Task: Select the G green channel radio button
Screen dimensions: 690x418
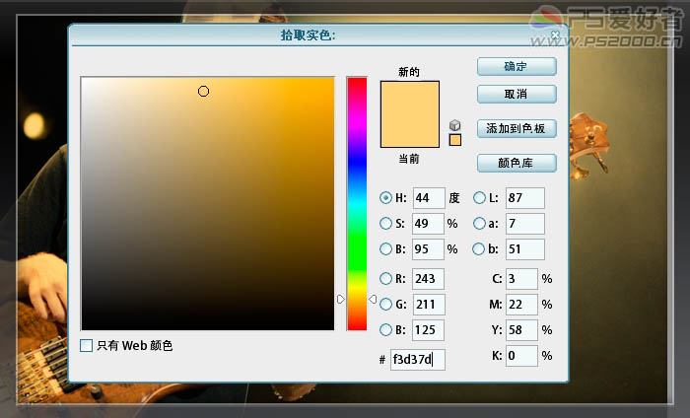Action: pyautogui.click(x=386, y=305)
